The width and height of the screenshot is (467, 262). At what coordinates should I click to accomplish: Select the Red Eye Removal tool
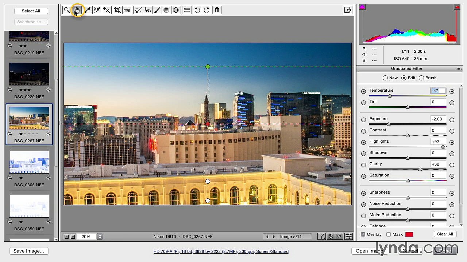pyautogui.click(x=147, y=10)
